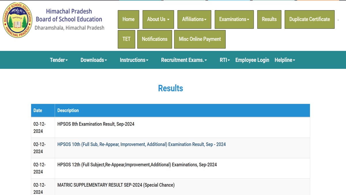Click the HP Board of School Education logo

(17, 20)
